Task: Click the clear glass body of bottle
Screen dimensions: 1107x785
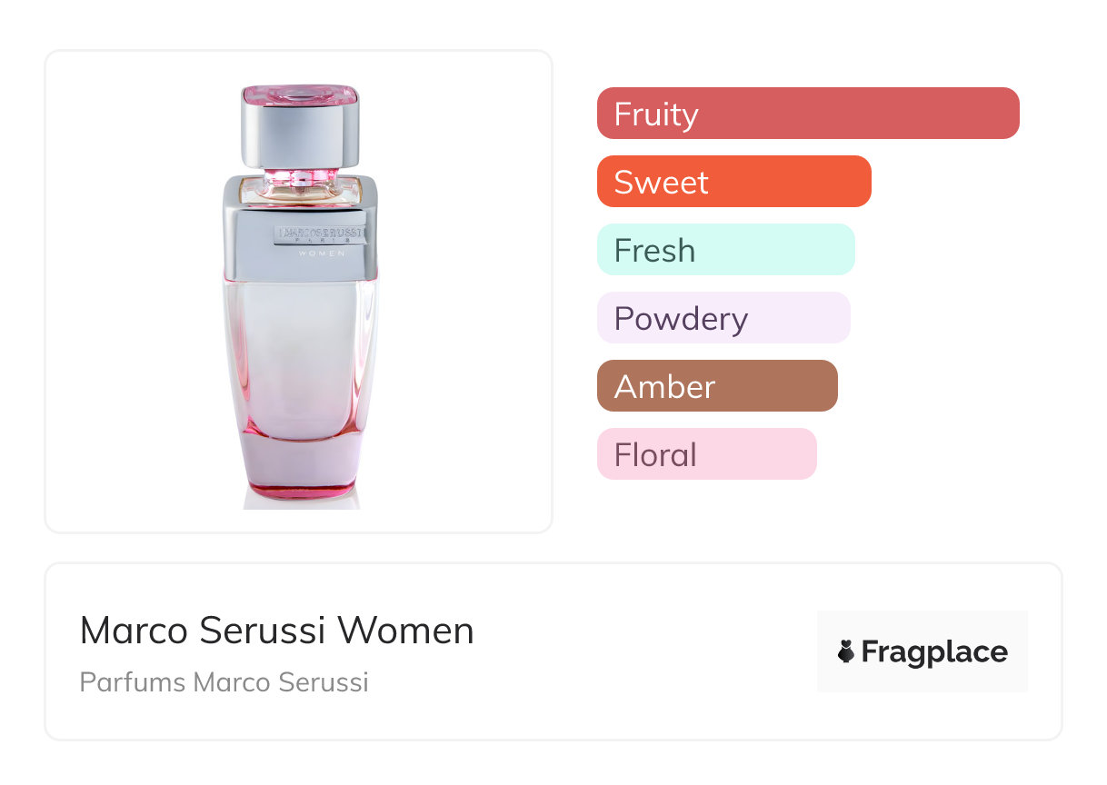Action: pos(301,354)
